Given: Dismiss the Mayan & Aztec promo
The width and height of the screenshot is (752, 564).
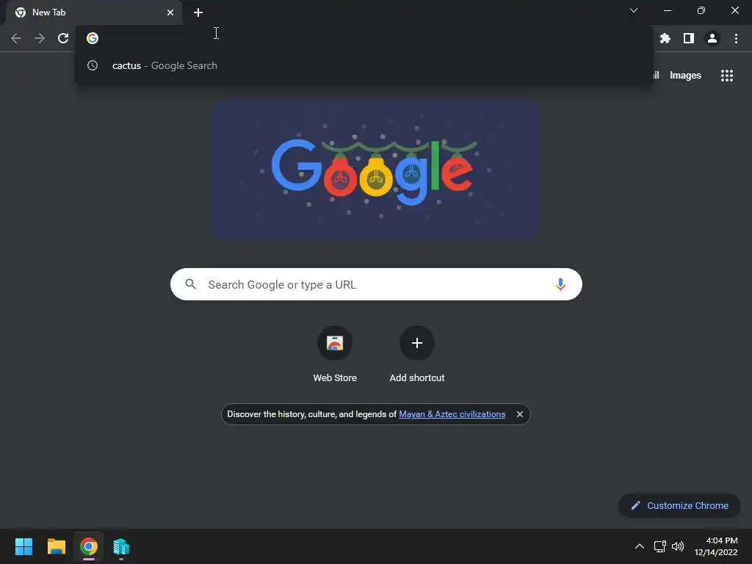Looking at the screenshot, I should coord(519,414).
